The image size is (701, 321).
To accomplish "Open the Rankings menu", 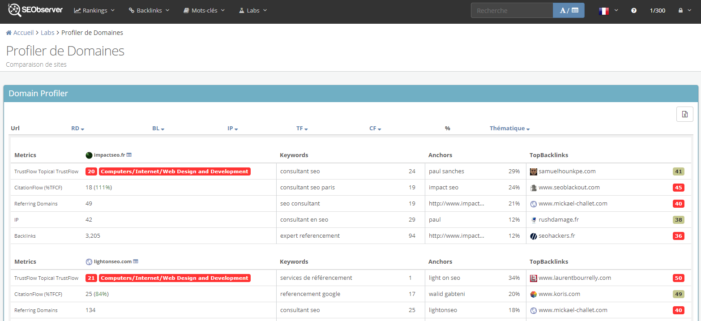I will (x=94, y=10).
